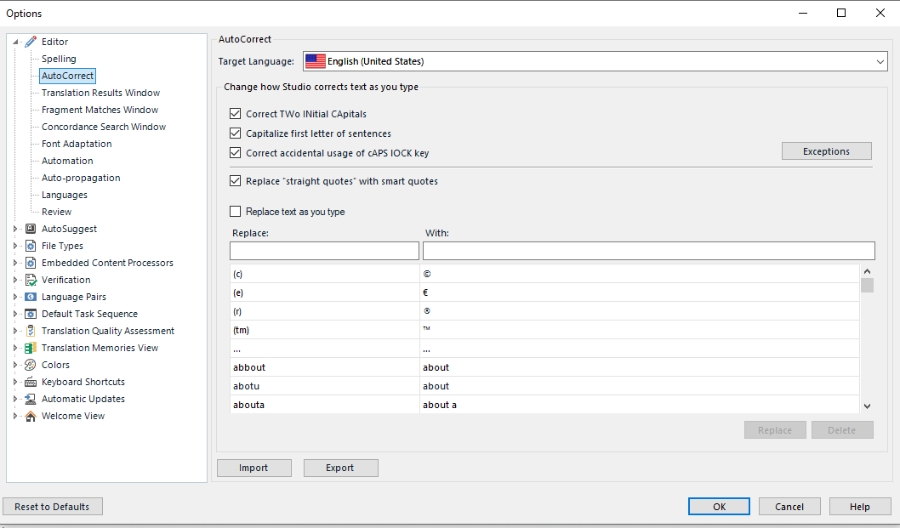Open the Target Language dropdown

[x=880, y=61]
